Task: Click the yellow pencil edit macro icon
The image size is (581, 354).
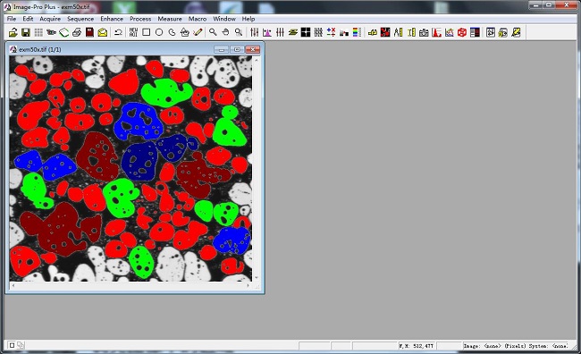Action: click(x=516, y=32)
